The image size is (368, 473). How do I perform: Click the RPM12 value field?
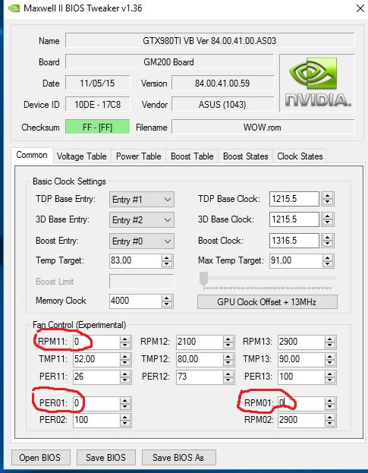[200, 342]
